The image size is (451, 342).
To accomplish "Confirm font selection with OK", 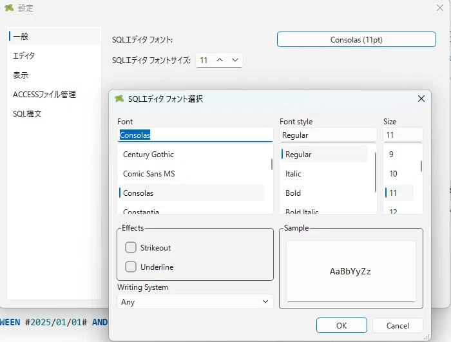I will [x=341, y=325].
